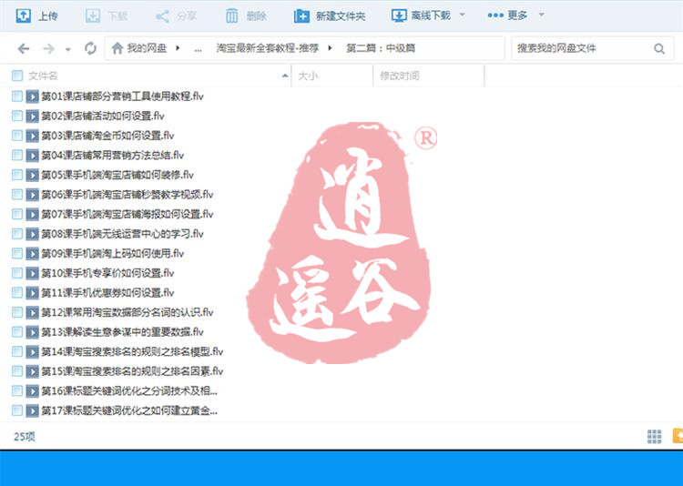This screenshot has width=683, height=486.
Task: Select file 第14课淘宝搜索排名的规则之排名模型.flv
Action: 132,351
